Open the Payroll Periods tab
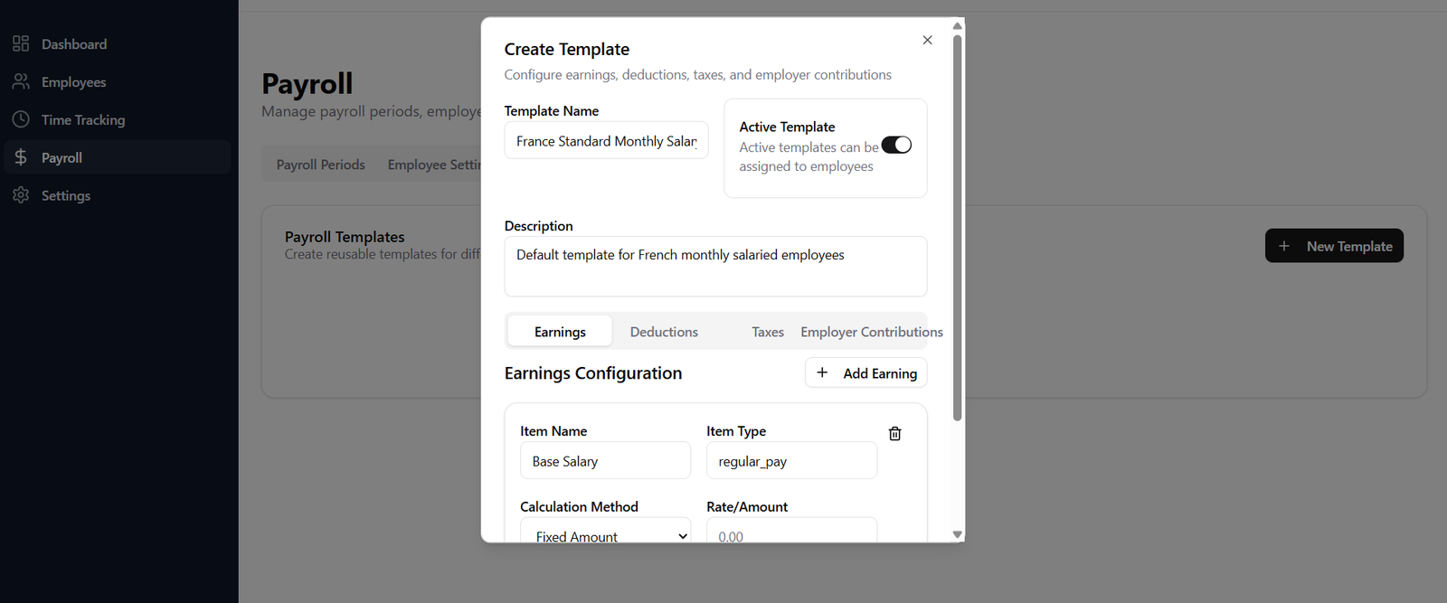Viewport: 1447px width, 603px height. (x=321, y=165)
